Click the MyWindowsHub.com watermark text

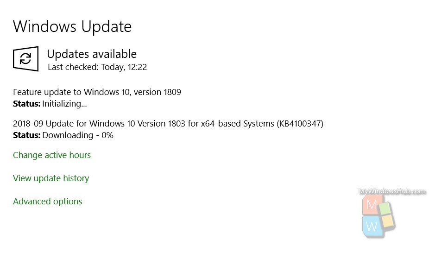(x=392, y=191)
